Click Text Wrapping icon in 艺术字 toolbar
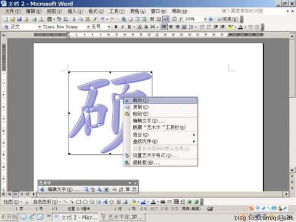Image resolution: width=296 pixels, height=222 pixels. pyautogui.click(x=106, y=189)
